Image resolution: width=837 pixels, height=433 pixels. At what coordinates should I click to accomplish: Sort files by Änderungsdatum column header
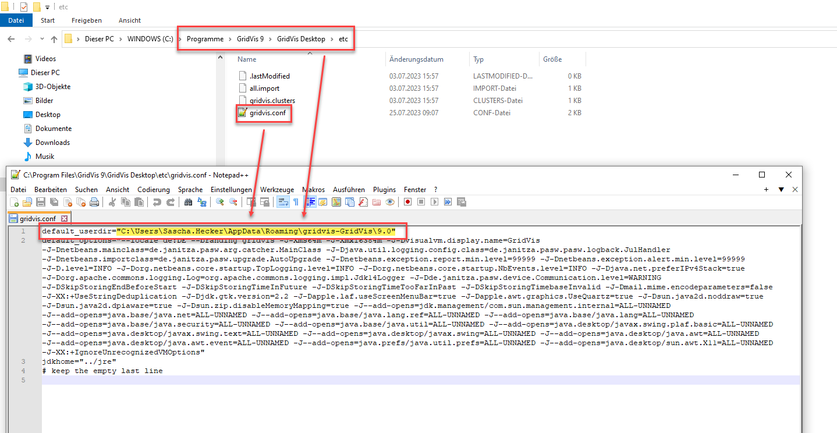[x=416, y=59]
